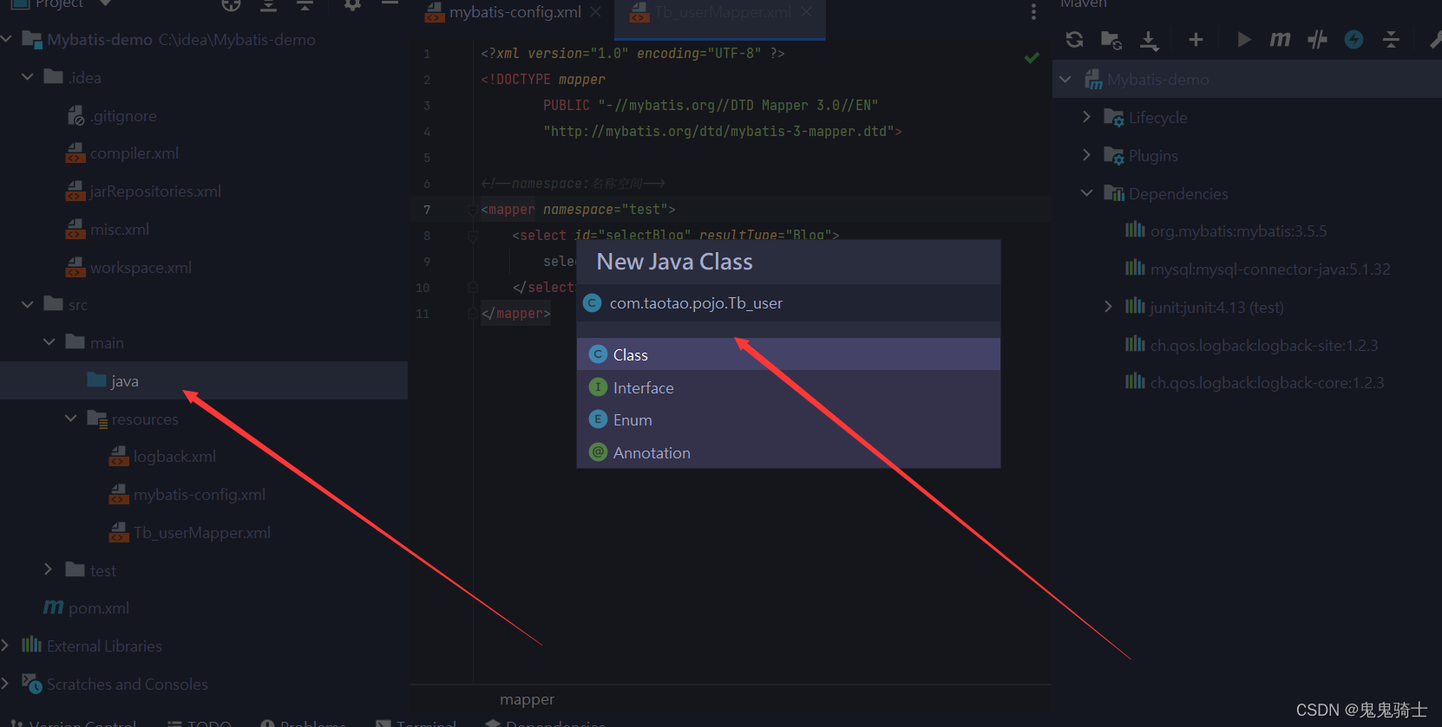Collapse Mybatis-demo node in Maven panel
This screenshot has width=1442, height=727.
(x=1065, y=79)
